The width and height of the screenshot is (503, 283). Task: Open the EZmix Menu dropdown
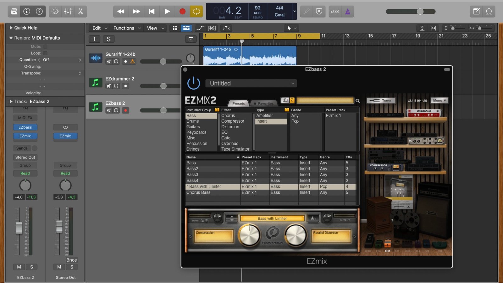coord(439,101)
